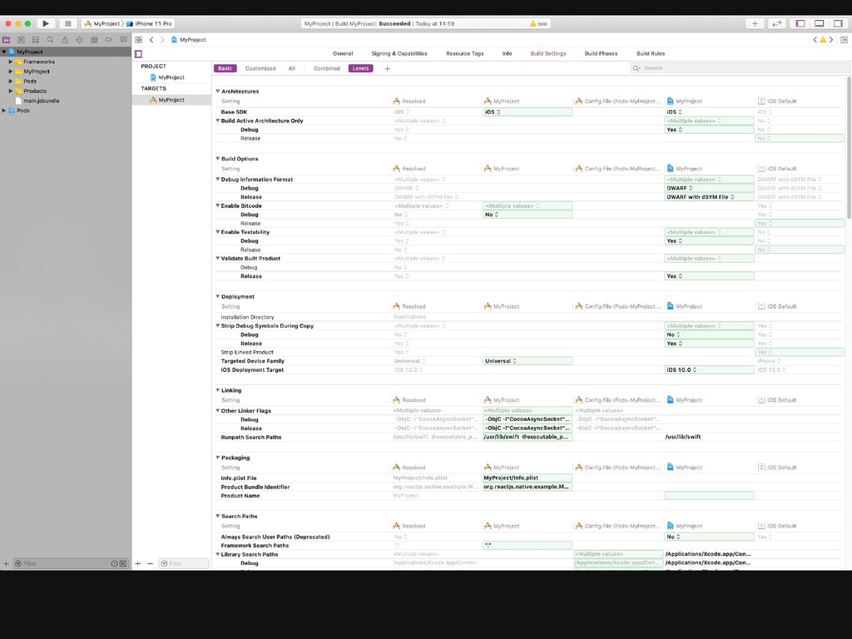
Task: Select MyProject scheme in toolbar
Action: (102, 23)
